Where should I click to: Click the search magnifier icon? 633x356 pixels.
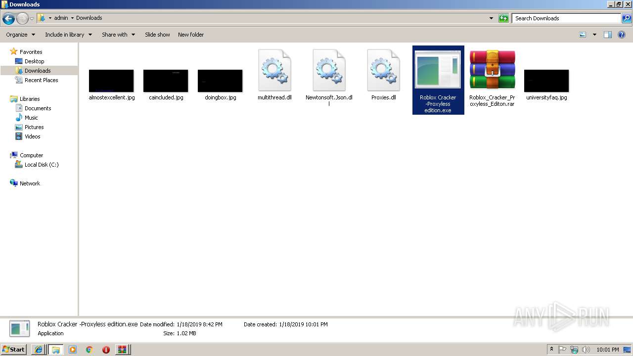tap(626, 18)
